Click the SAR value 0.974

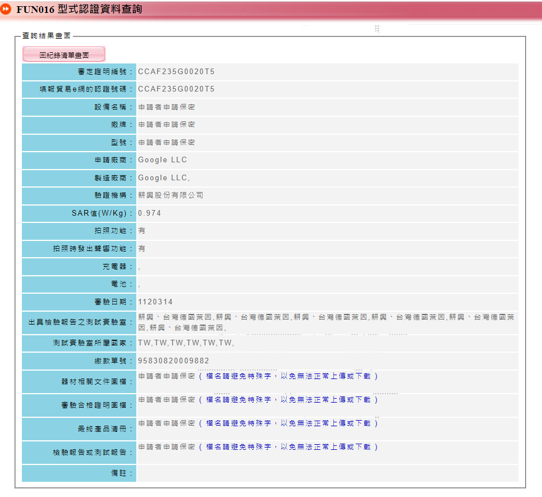(x=149, y=213)
